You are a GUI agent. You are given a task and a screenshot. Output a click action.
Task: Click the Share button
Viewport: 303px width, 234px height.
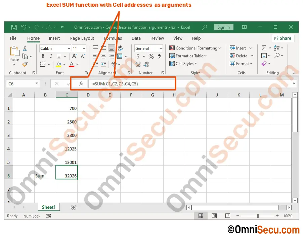coord(283,38)
